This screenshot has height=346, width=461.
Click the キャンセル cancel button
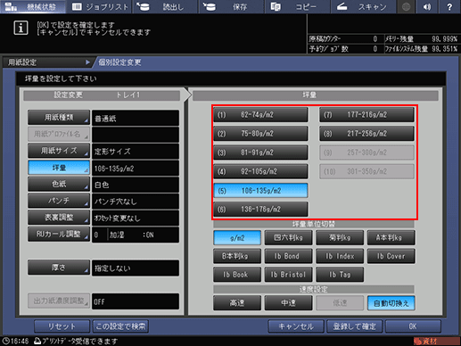coord(296,326)
